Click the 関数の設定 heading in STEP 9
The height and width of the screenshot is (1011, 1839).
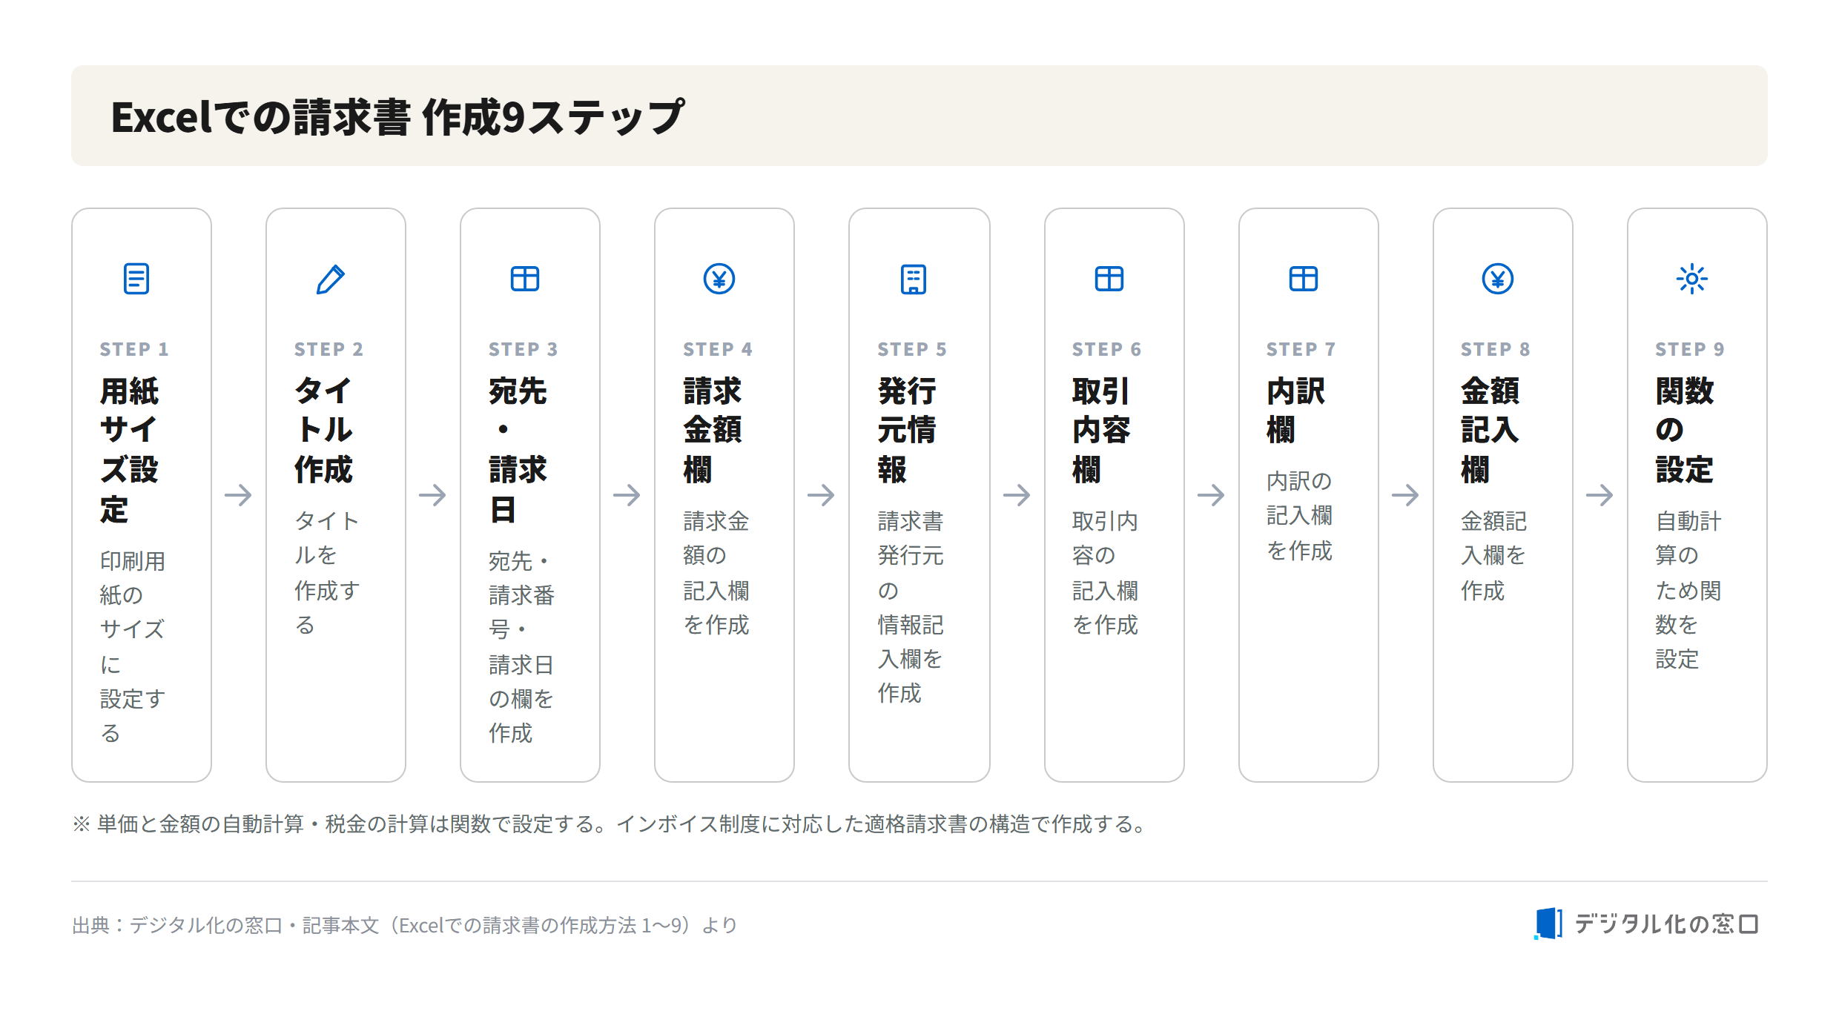(x=1684, y=430)
